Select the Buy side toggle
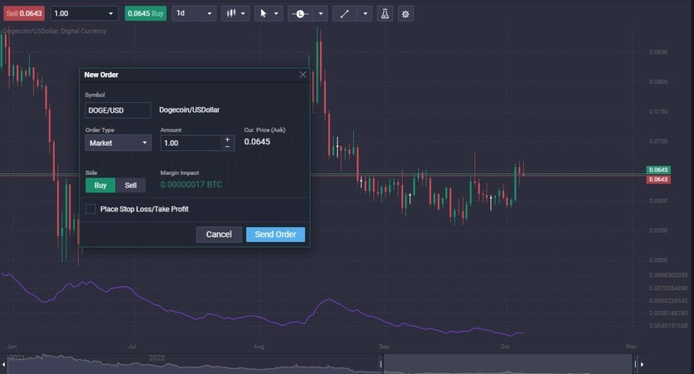694x374 pixels. pyautogui.click(x=100, y=185)
